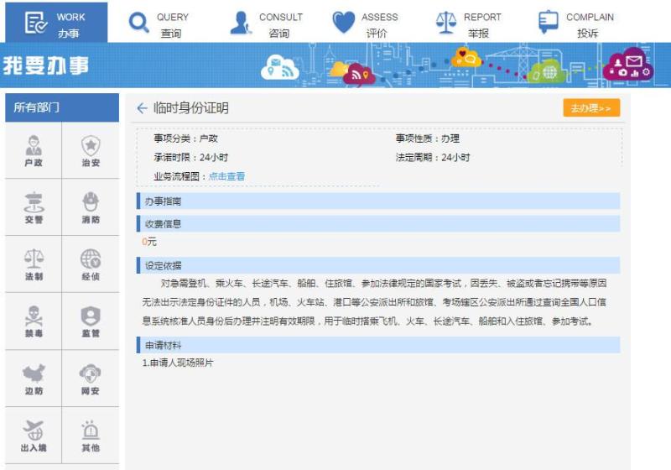Click the orange 去办理>> button
The image size is (671, 470).
point(591,108)
